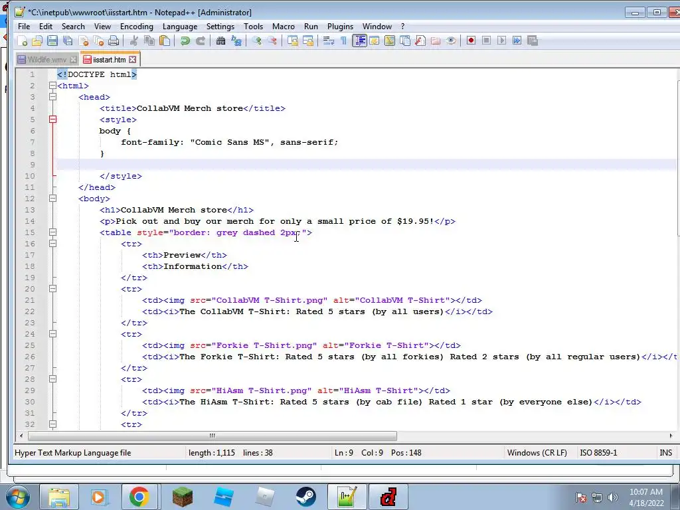Viewport: 680px width, 510px height.
Task: Click the Copy toolbar icon
Action: 149,41
